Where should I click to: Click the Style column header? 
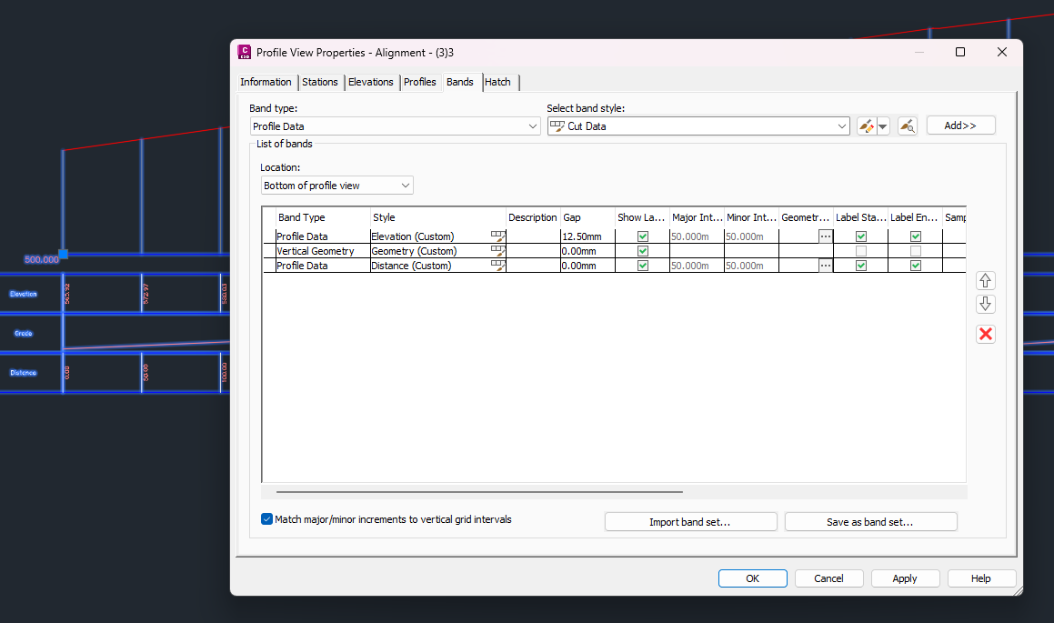click(438, 217)
